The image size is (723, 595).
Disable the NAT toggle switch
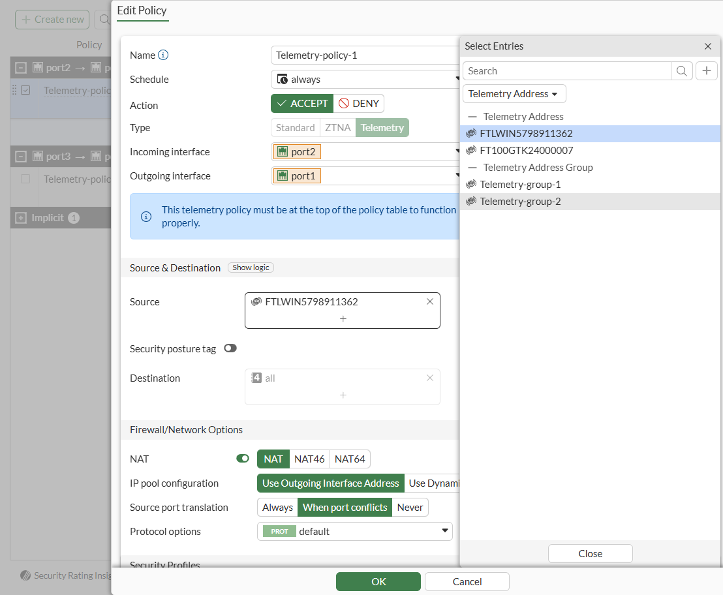[x=243, y=459]
